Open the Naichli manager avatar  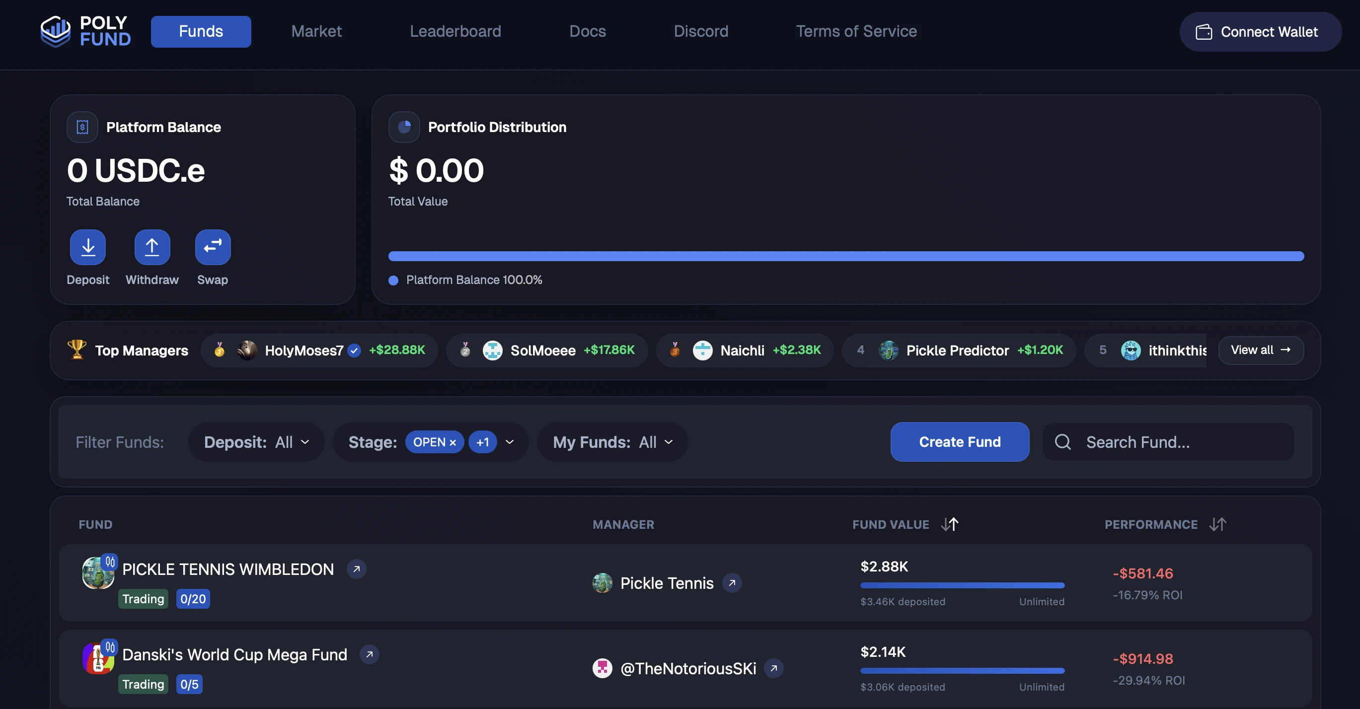(x=702, y=351)
